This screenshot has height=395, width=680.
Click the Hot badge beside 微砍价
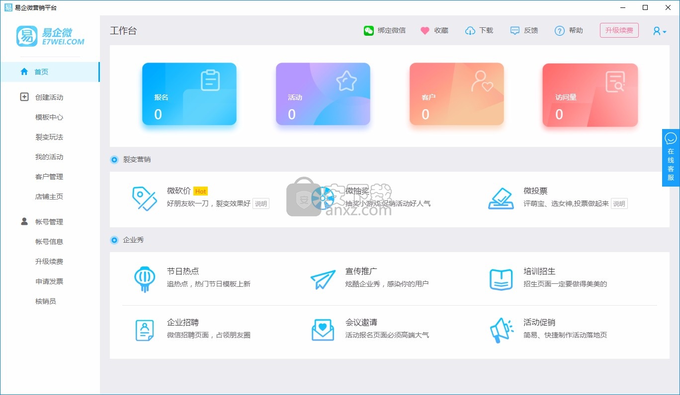click(x=200, y=191)
